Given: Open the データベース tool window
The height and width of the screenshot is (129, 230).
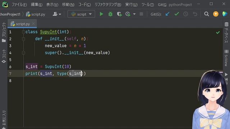Looking at the screenshot, I should coord(226,33).
